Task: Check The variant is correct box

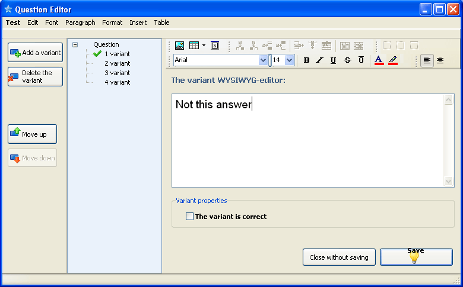Action: coord(189,217)
